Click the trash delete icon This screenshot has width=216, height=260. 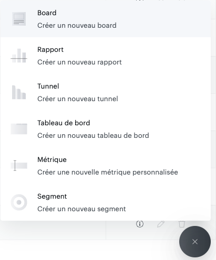[x=182, y=224]
